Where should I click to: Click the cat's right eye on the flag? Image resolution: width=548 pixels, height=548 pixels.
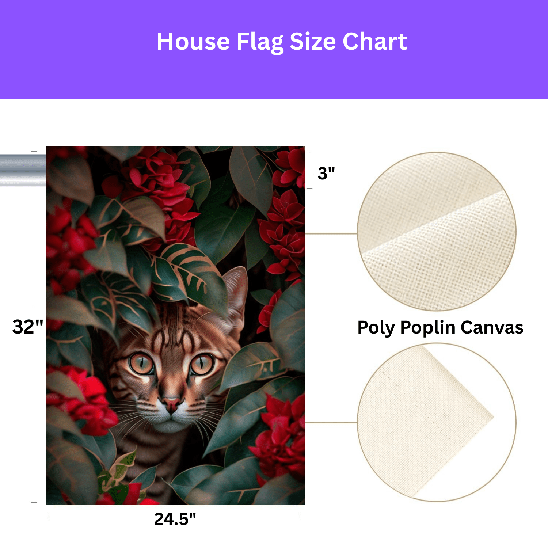pyautogui.click(x=201, y=364)
